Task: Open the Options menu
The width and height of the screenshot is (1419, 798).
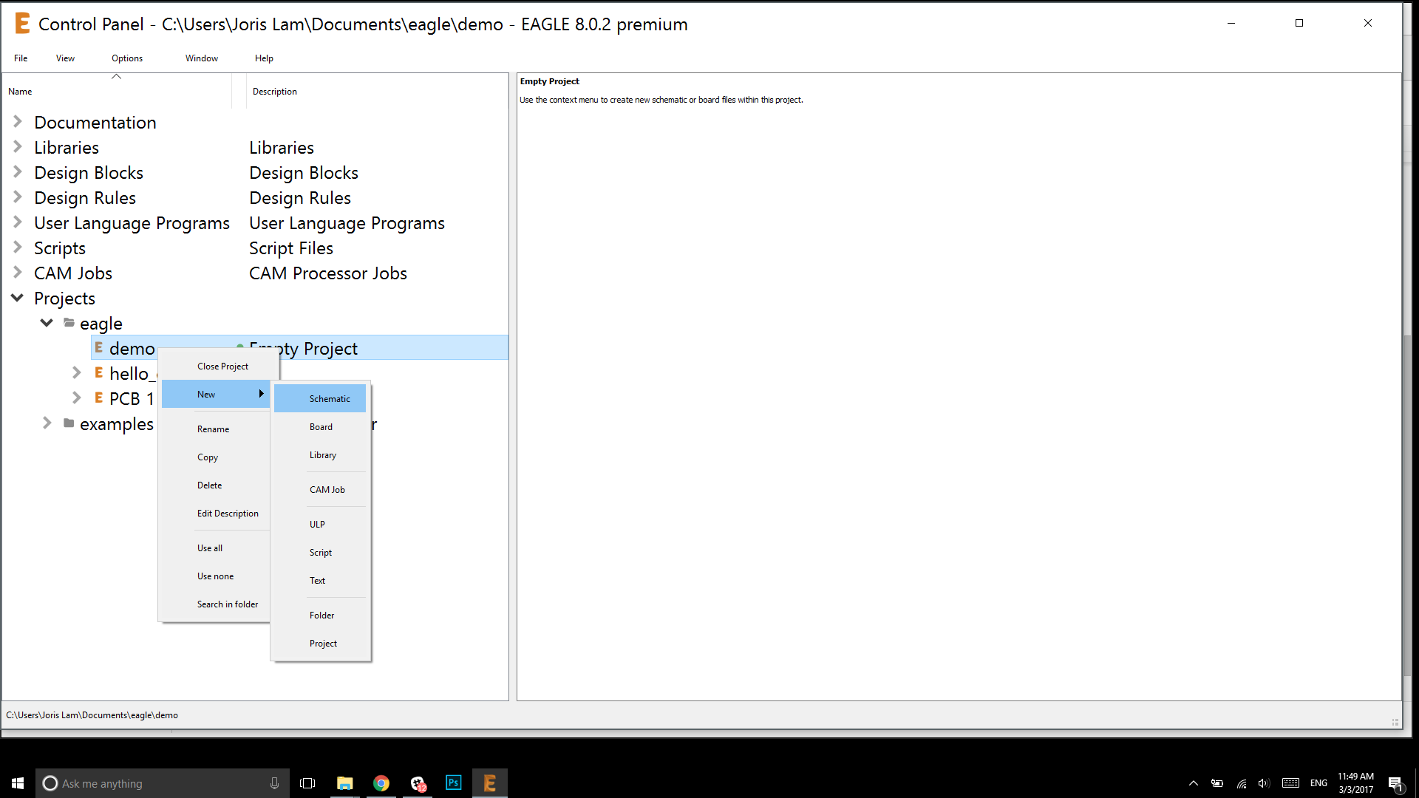Action: (127, 58)
